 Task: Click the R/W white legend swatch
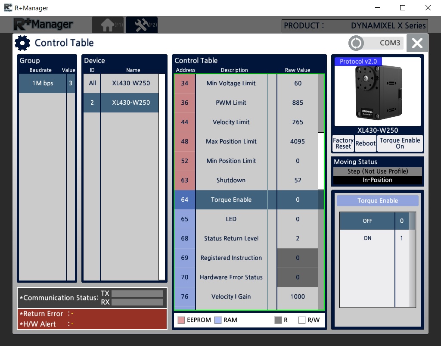click(302, 320)
